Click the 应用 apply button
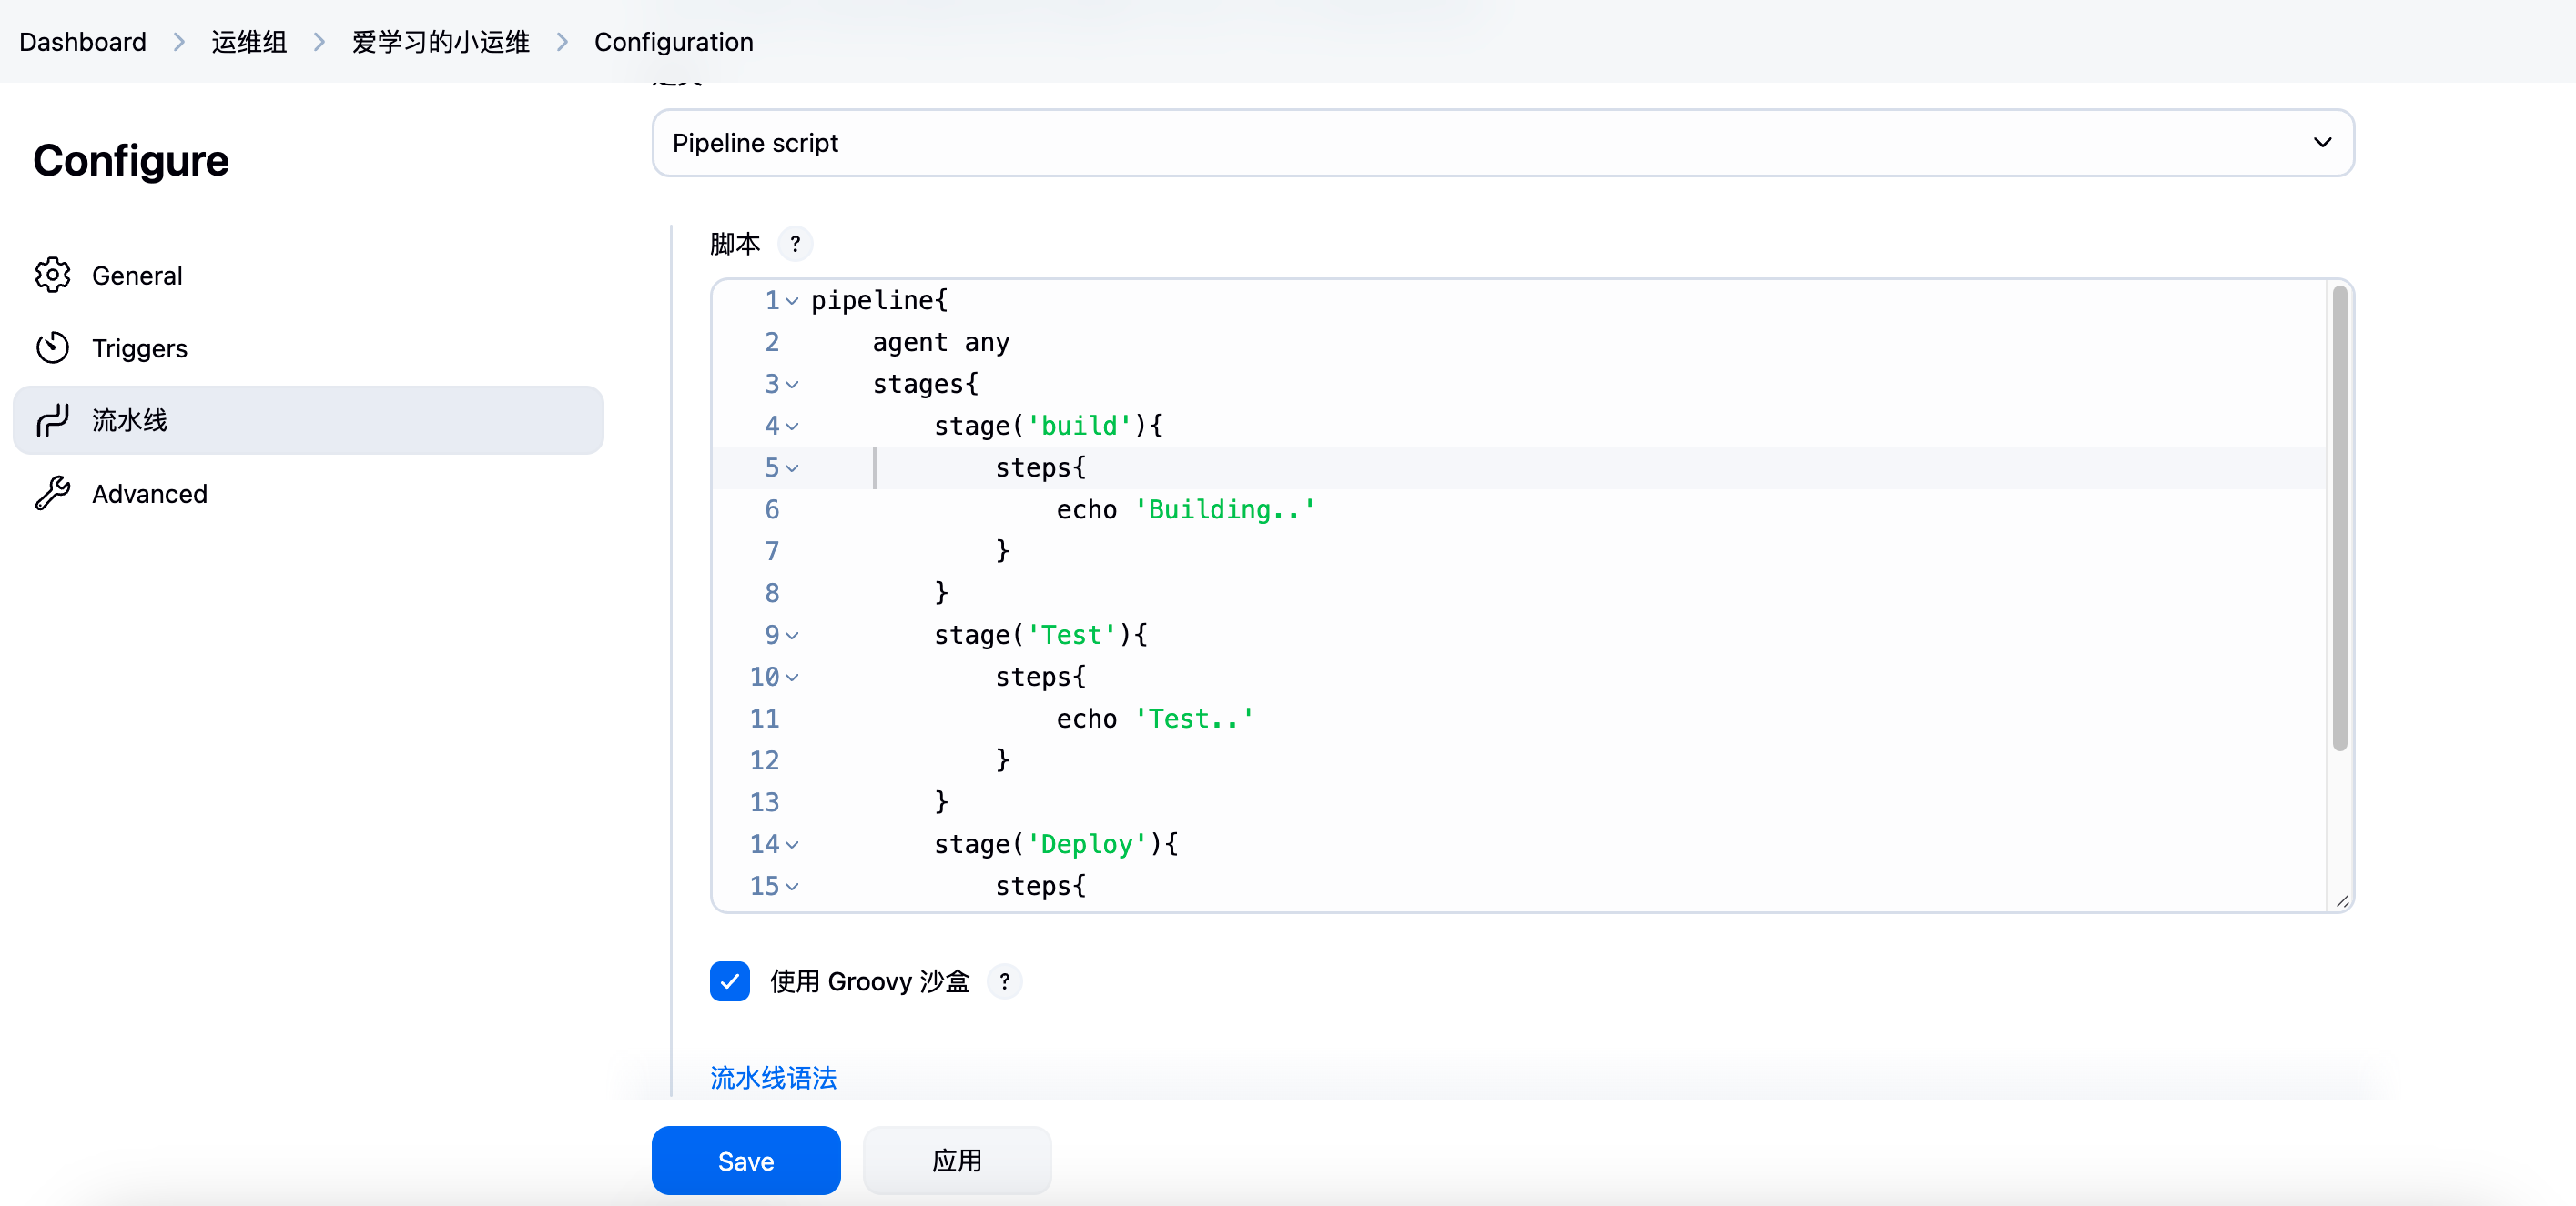Image resolution: width=2576 pixels, height=1206 pixels. point(956,1160)
